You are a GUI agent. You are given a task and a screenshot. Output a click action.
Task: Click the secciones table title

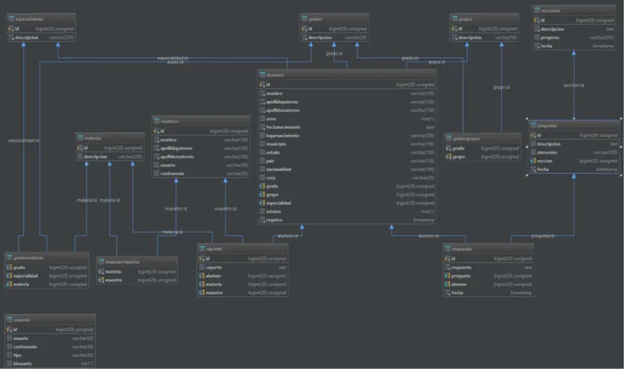click(550, 10)
